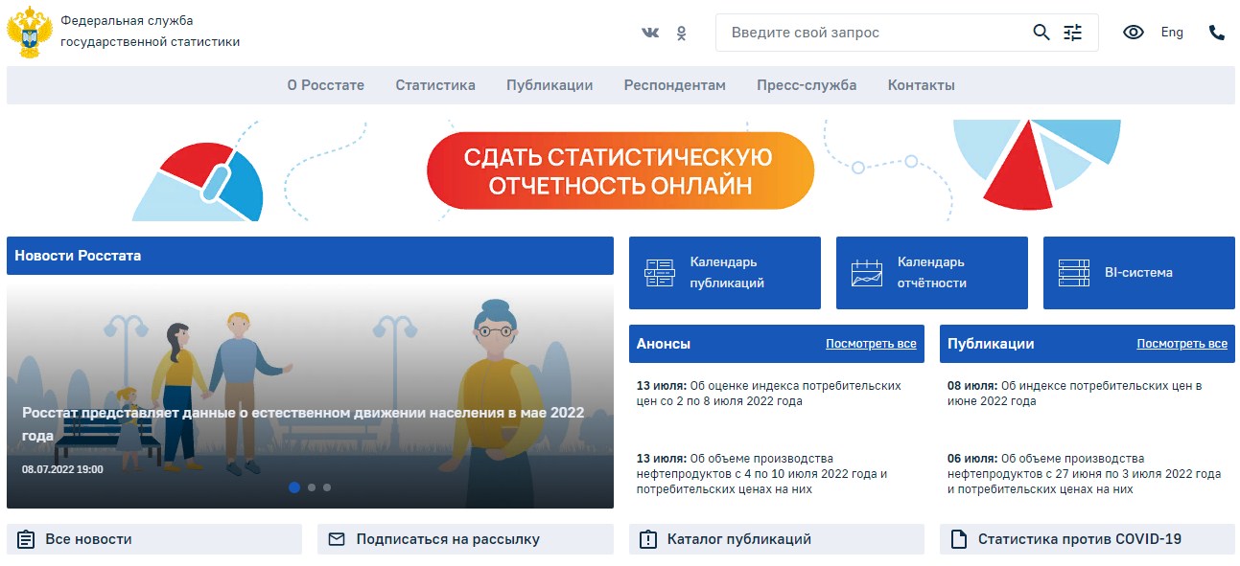The image size is (1240, 566).
Task: Click the document icon beside COVID-19 statistics
Action: [x=958, y=539]
